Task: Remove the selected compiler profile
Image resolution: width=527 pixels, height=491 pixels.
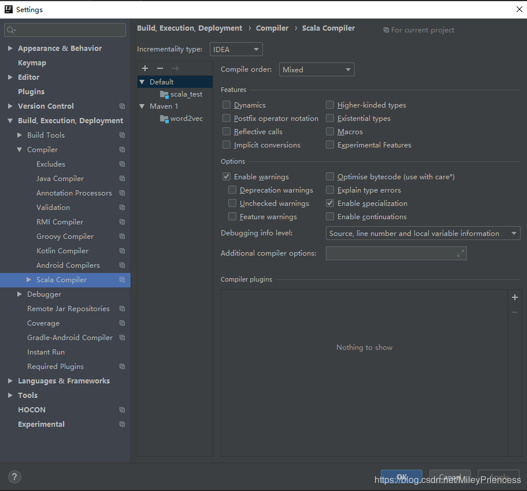Action: pyautogui.click(x=159, y=68)
